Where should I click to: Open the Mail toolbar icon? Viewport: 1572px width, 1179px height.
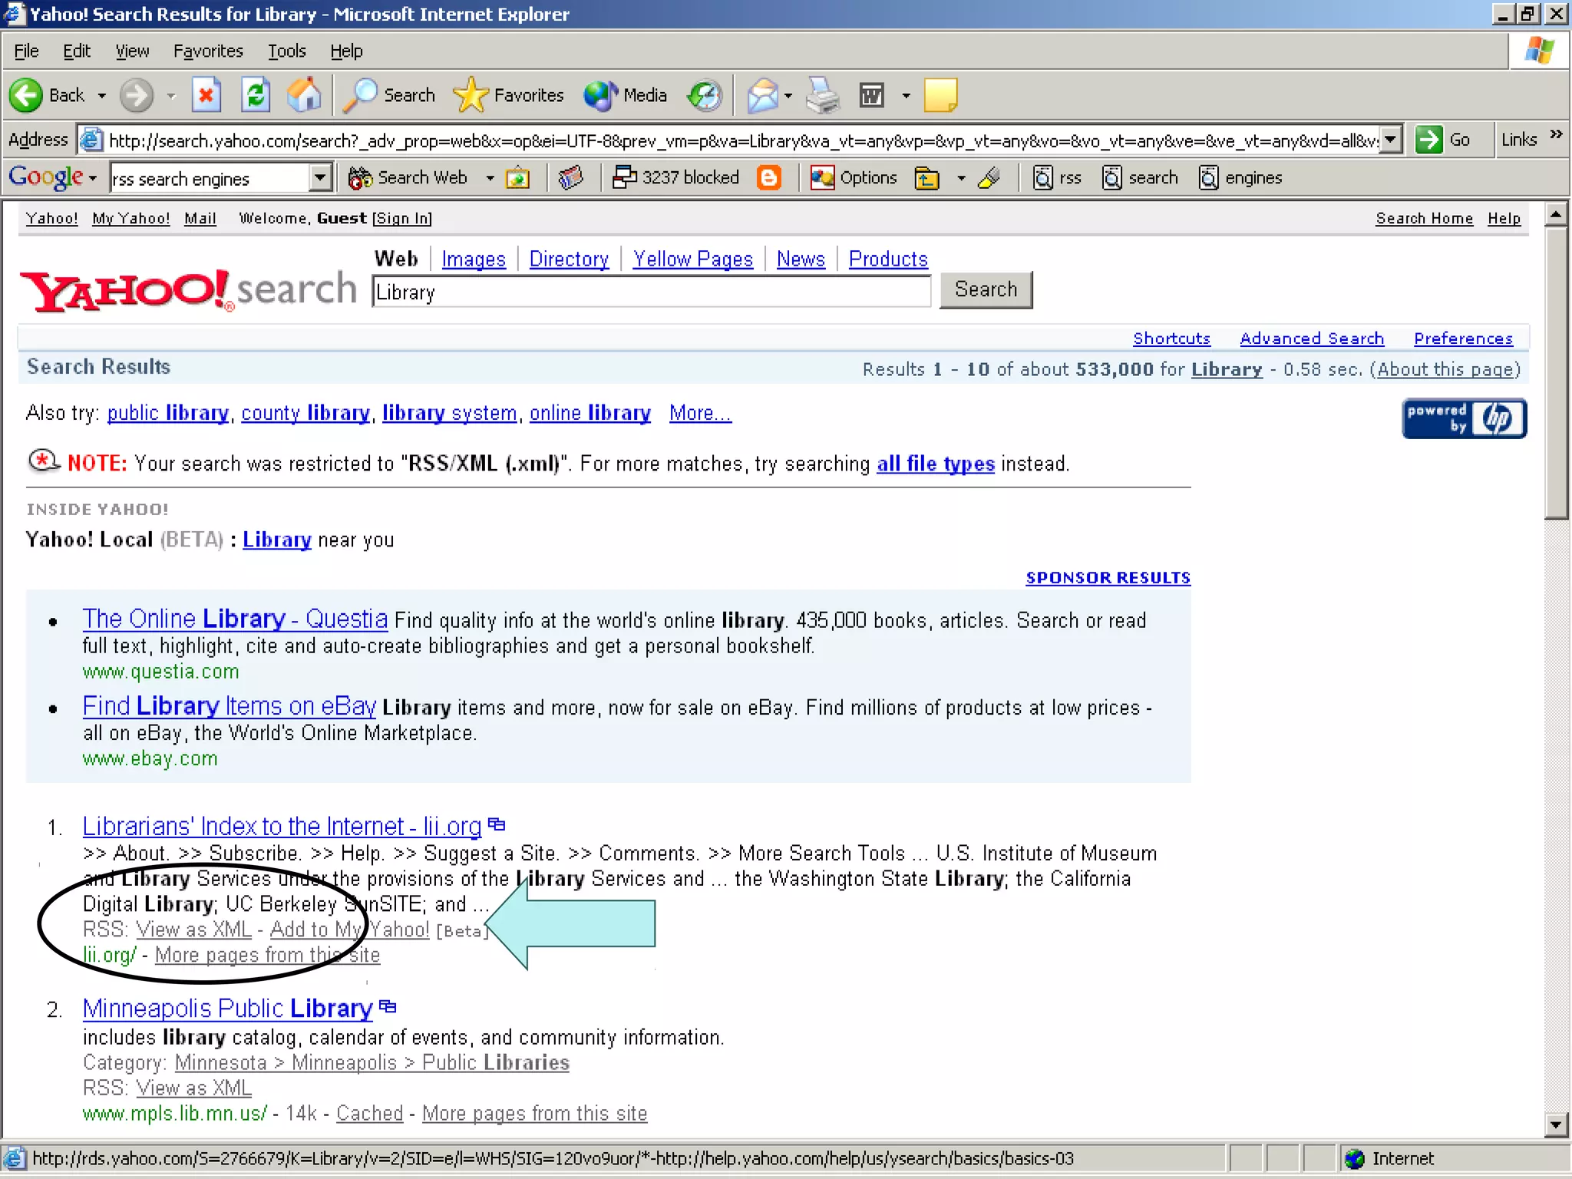point(762,96)
